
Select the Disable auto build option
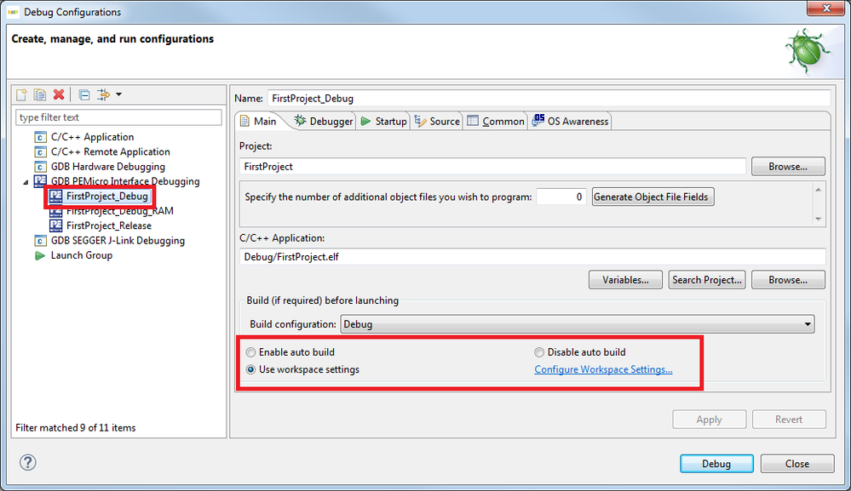[x=539, y=352]
